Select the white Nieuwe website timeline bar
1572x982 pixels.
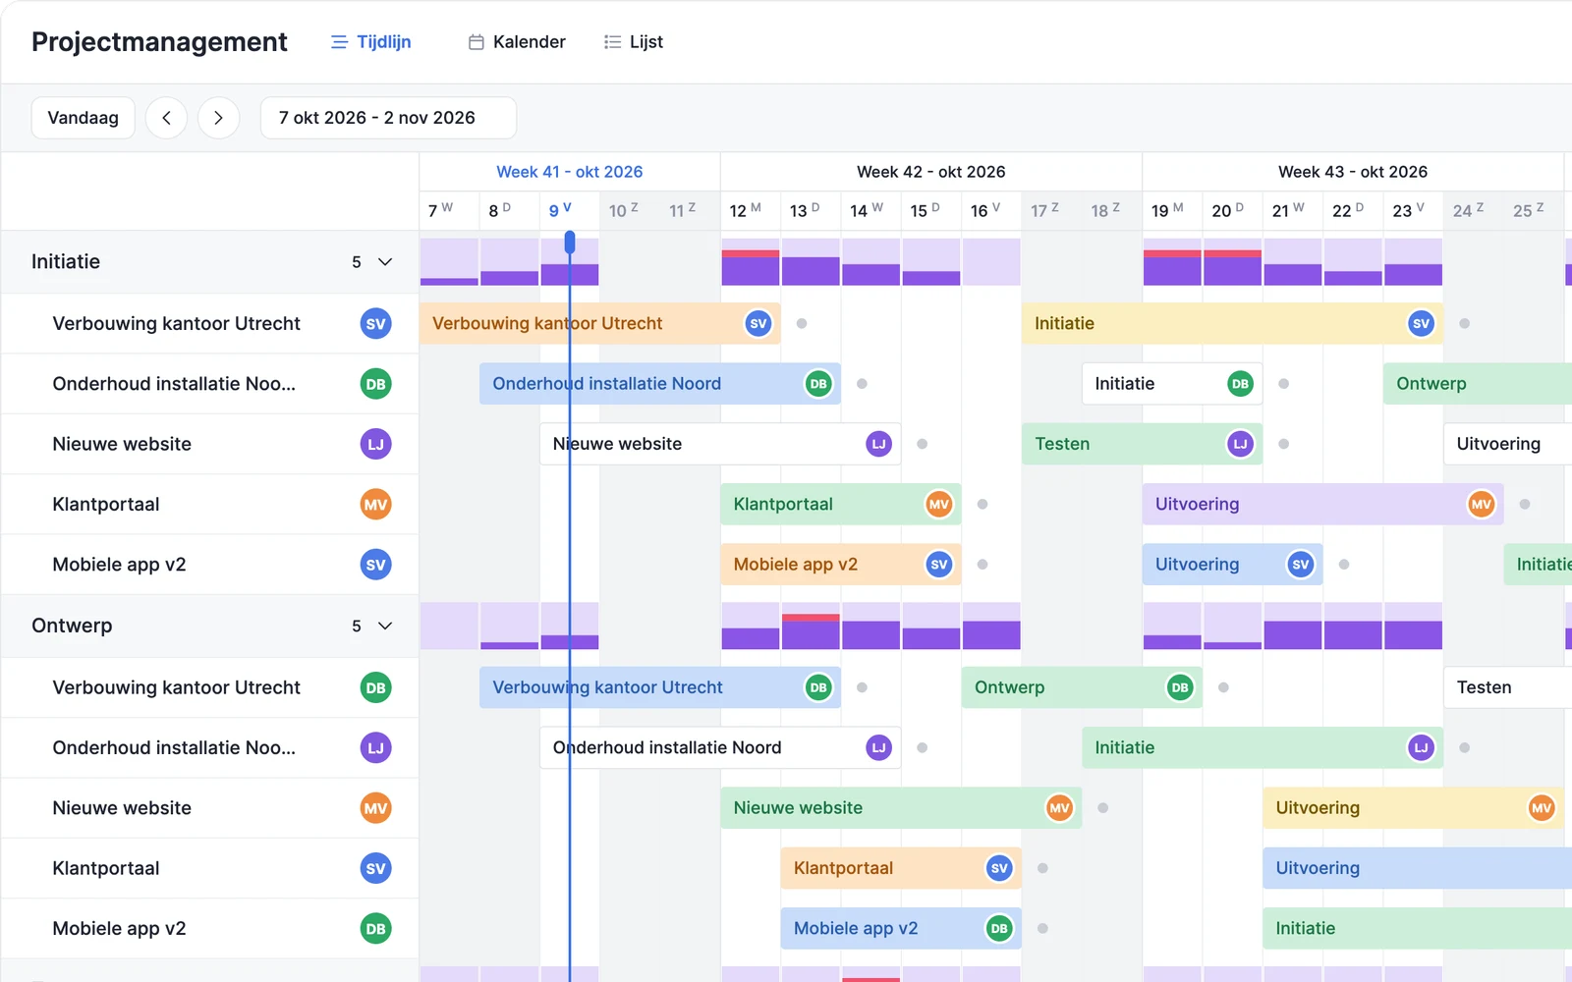click(720, 444)
